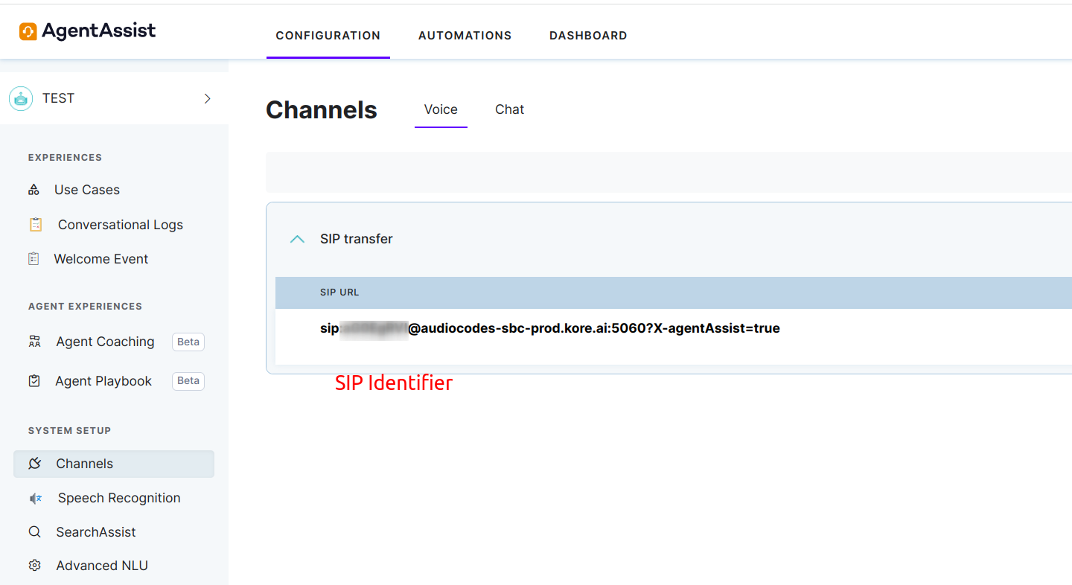Expand the TEST bot selector chevron
The image size is (1072, 585).
pos(208,98)
